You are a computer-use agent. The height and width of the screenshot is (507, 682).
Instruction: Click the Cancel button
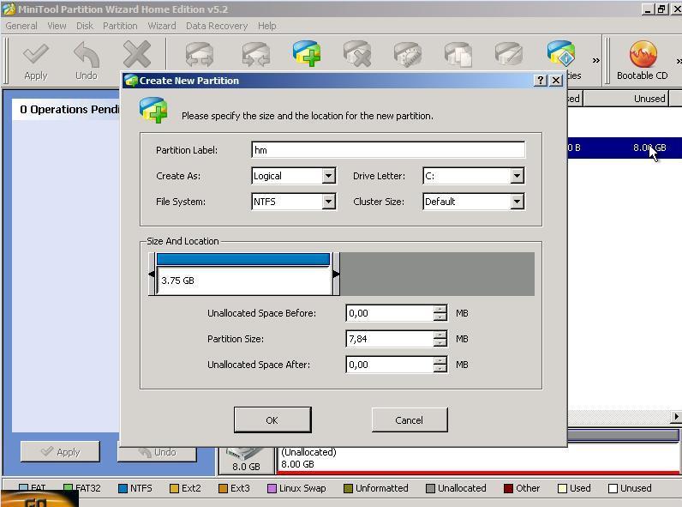[x=409, y=419]
